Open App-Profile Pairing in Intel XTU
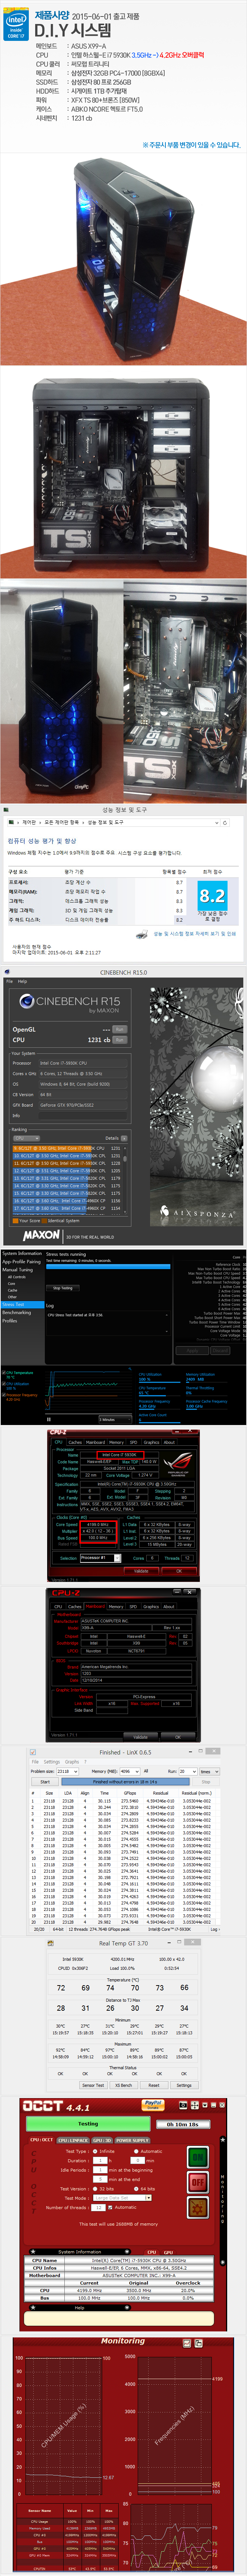 [21, 1261]
